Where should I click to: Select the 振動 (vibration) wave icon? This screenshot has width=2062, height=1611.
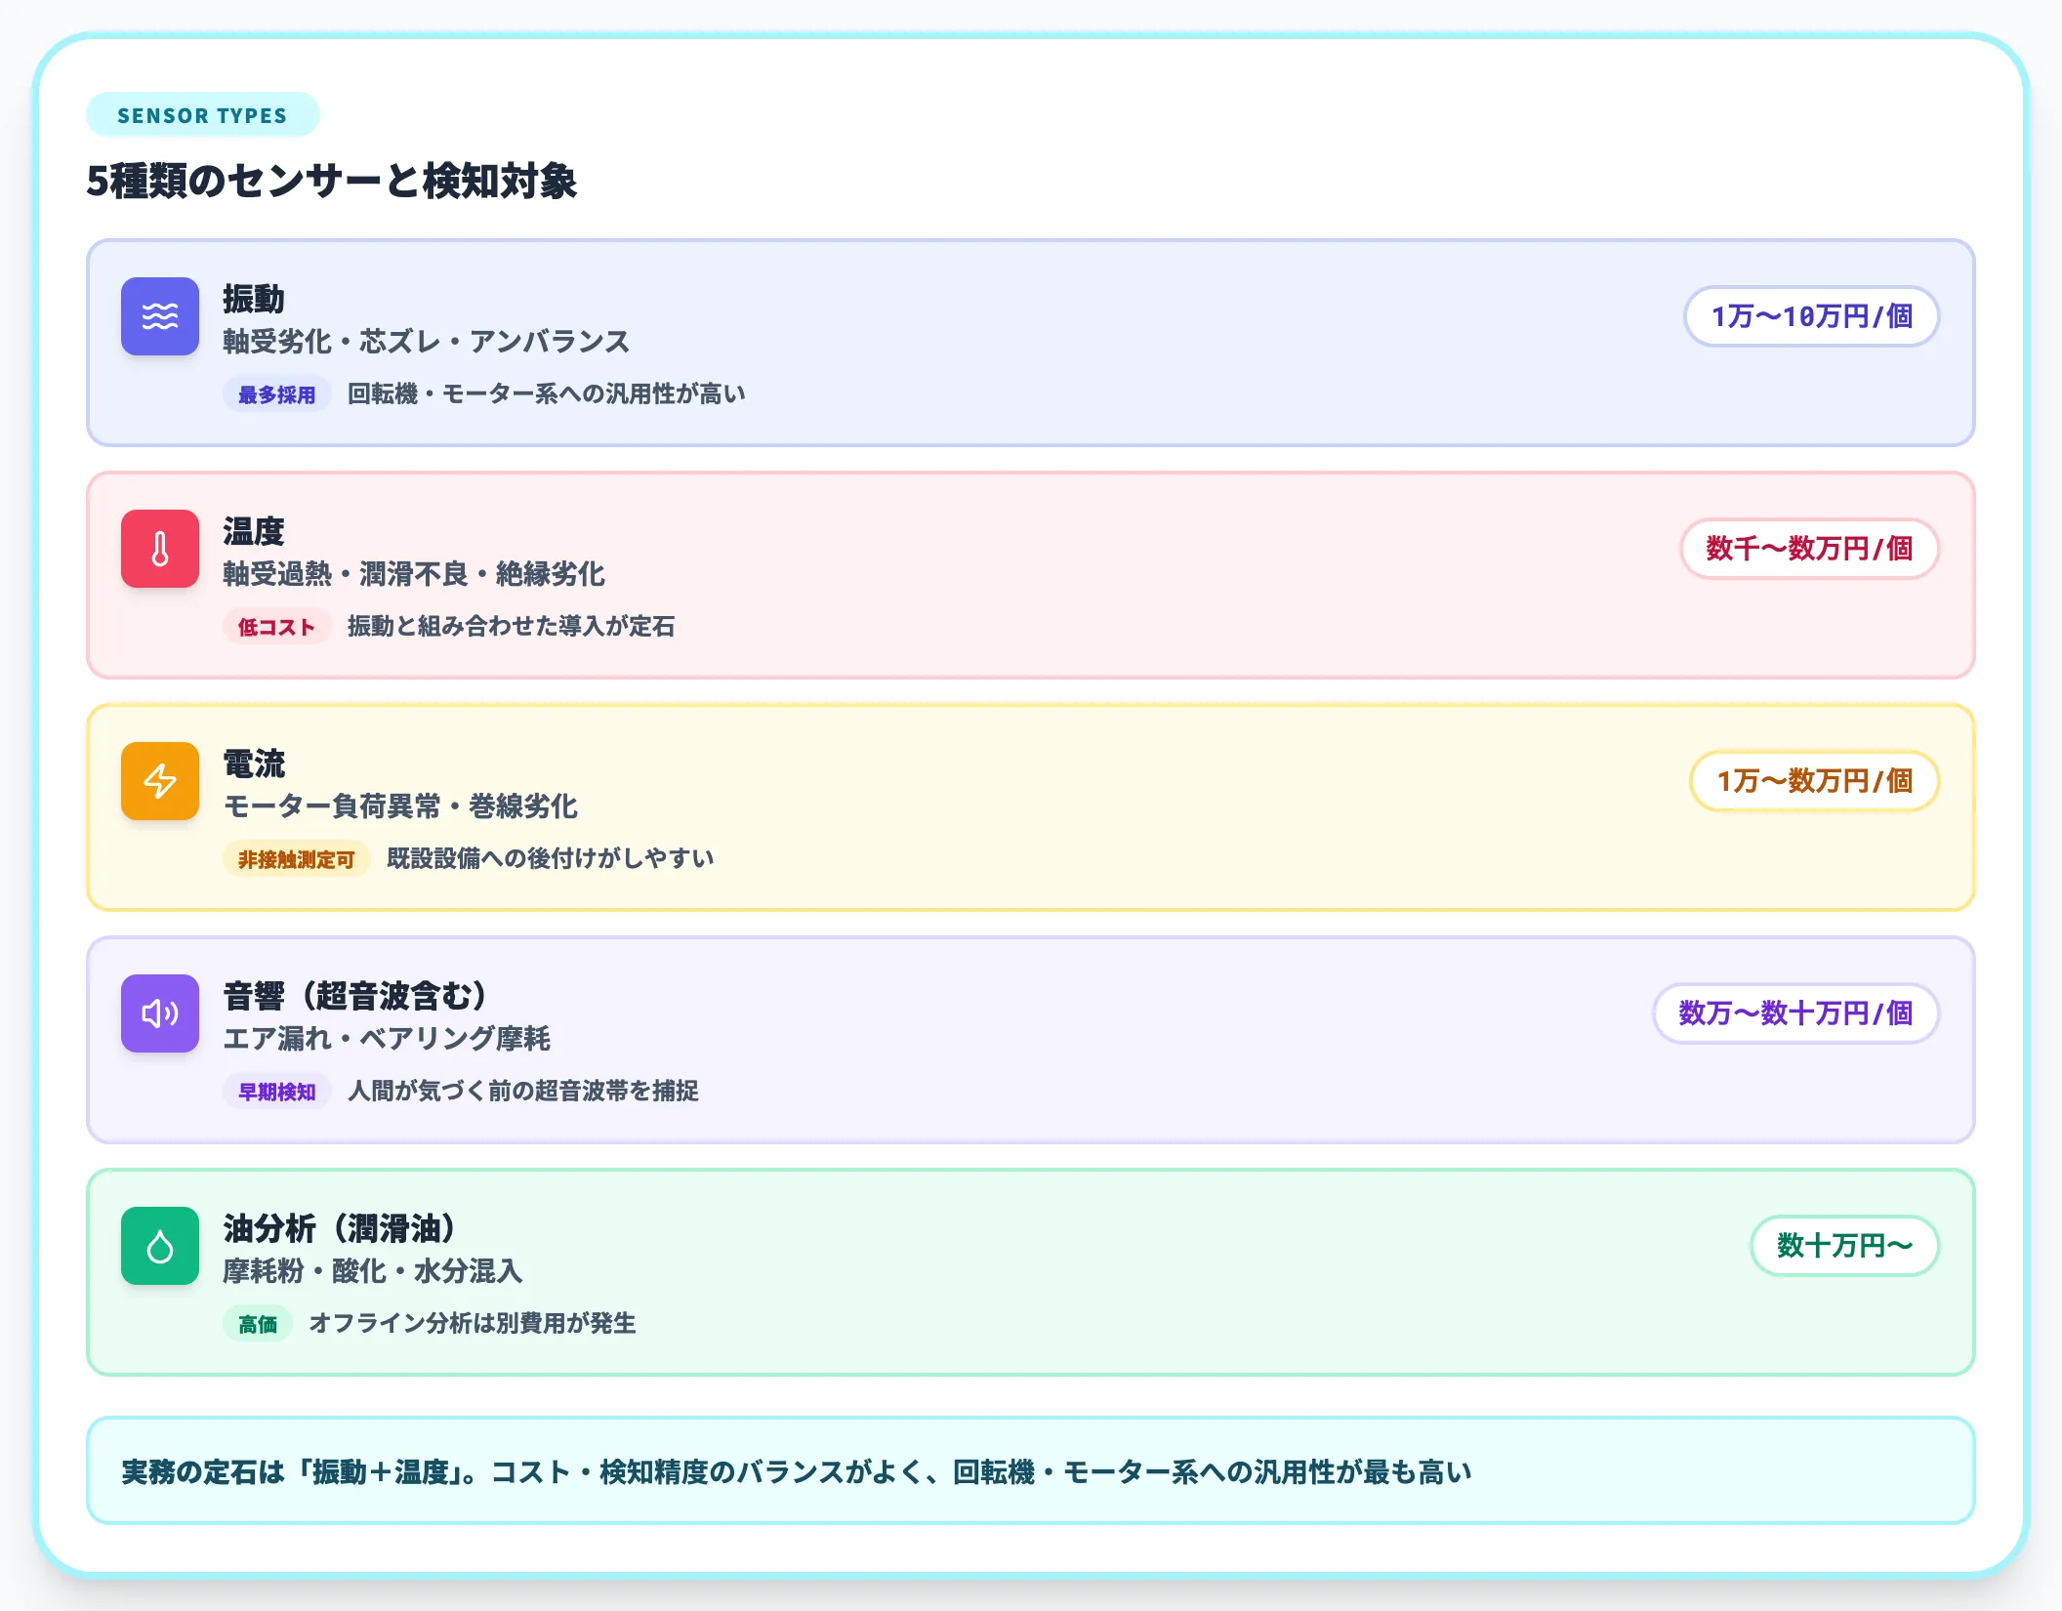[159, 315]
